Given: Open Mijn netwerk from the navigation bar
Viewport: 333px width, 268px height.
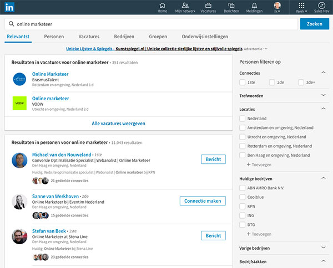Looking at the screenshot, I should point(185,8).
